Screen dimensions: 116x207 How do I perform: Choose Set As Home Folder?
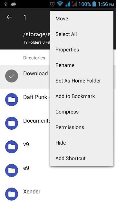click(82, 81)
